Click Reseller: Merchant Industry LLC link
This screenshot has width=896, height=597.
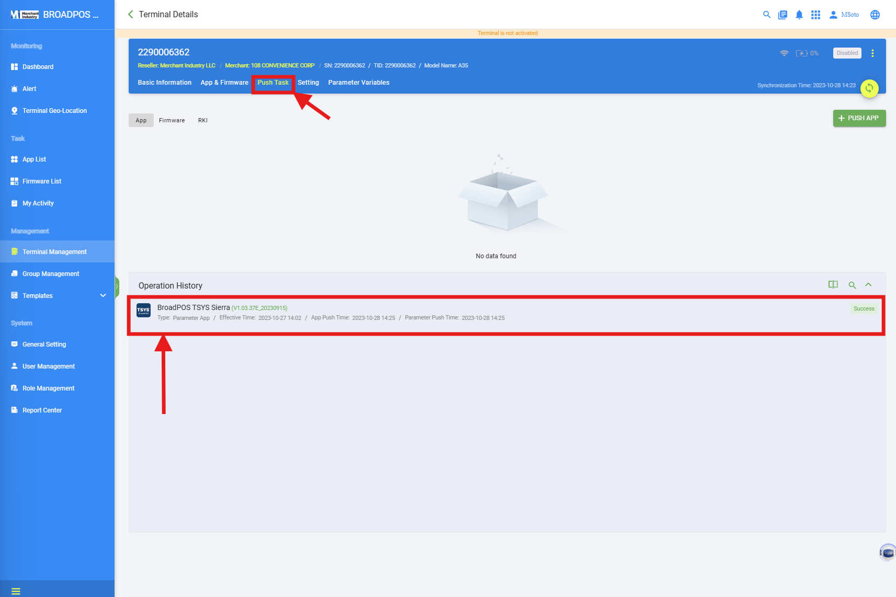pyautogui.click(x=177, y=66)
